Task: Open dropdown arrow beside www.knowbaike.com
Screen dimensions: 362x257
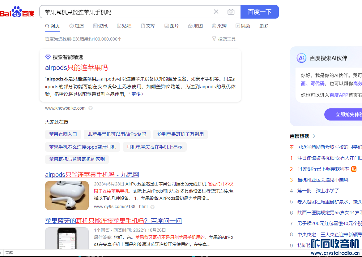Action: point(91,108)
